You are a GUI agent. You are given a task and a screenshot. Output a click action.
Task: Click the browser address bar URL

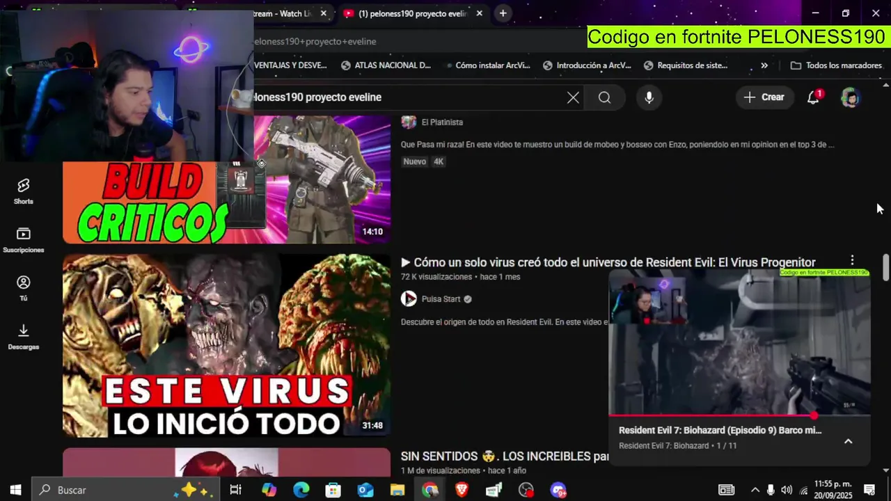pos(315,41)
